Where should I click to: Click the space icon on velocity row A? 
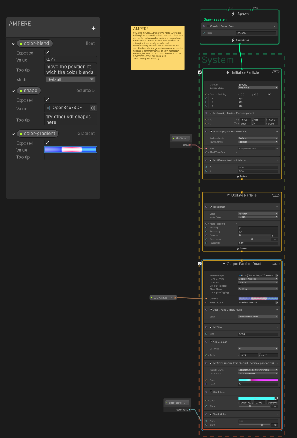tap(235, 120)
